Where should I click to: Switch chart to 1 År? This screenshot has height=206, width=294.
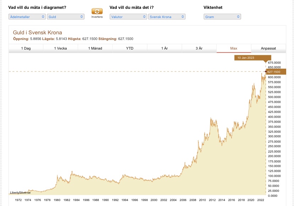click(x=164, y=48)
